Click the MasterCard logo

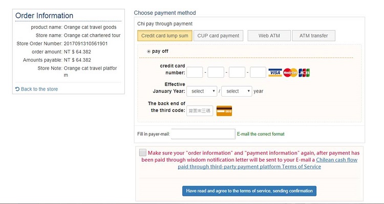[290, 73]
